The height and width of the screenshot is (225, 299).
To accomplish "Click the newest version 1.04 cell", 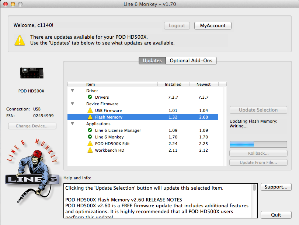I will click(204, 110).
